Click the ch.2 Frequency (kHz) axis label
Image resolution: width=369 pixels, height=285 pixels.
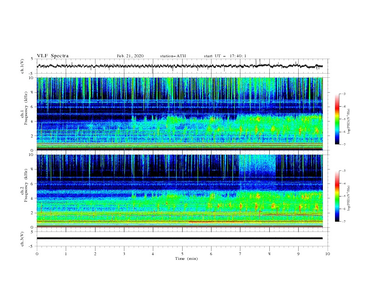24,185
